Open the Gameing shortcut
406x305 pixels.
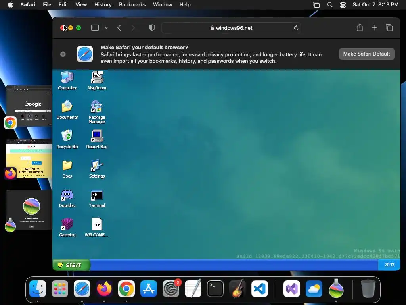tap(67, 228)
